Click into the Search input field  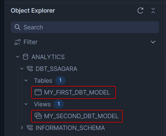coord(85,27)
